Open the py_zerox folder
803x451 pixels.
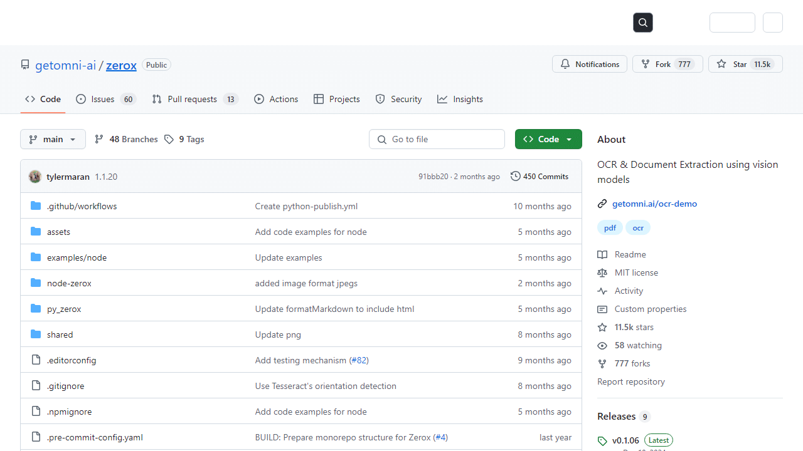(x=64, y=309)
